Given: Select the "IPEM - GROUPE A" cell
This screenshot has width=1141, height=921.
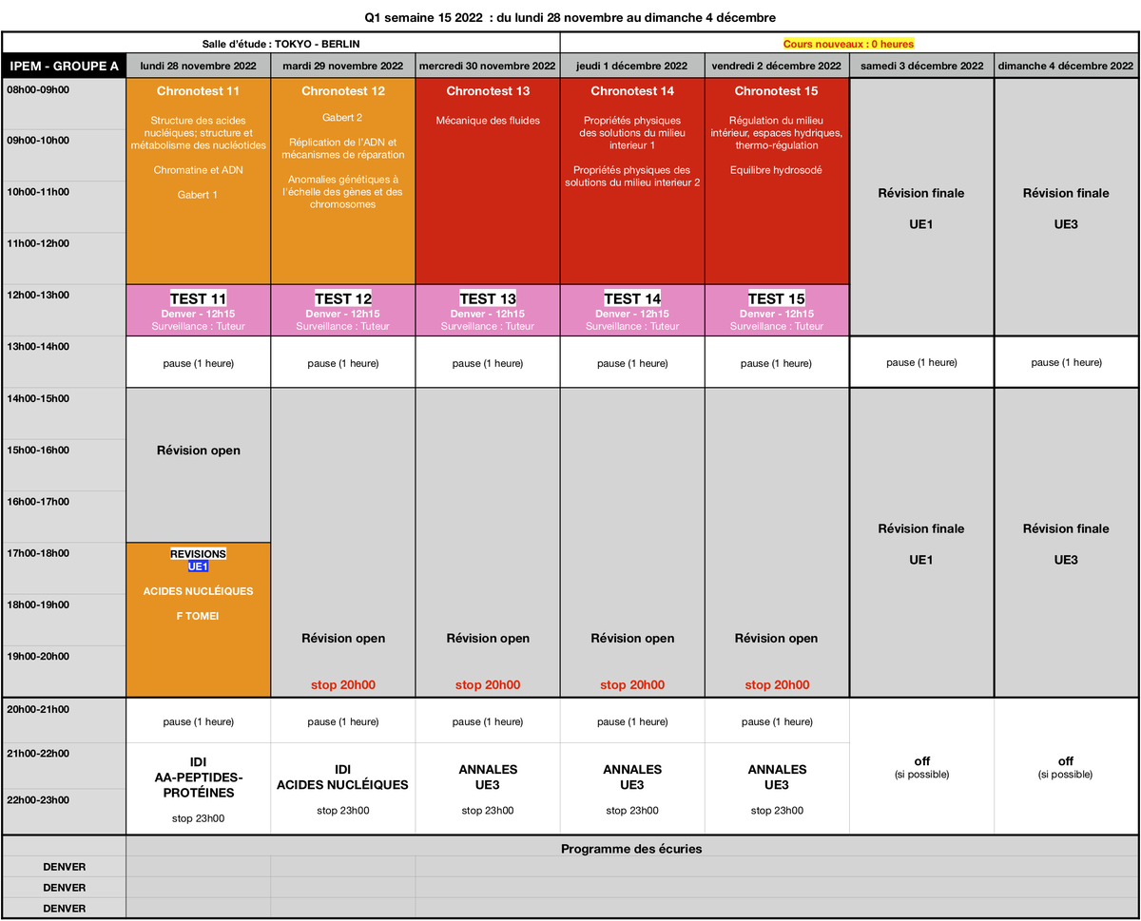Looking at the screenshot, I should pyautogui.click(x=64, y=67).
